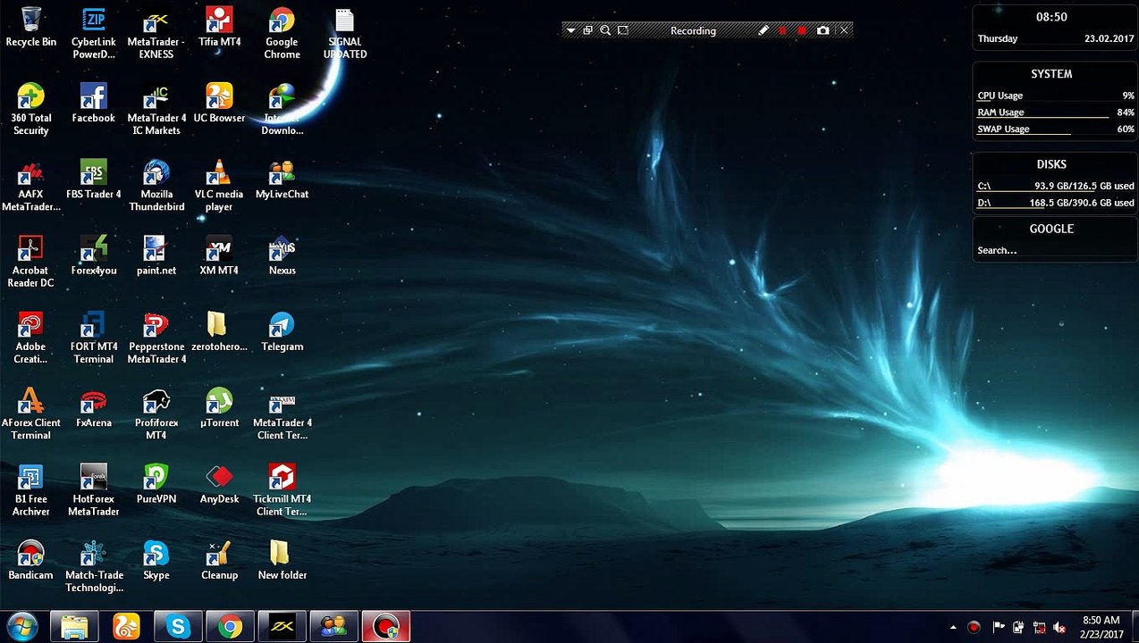Viewport: 1139px width, 643px height.
Task: Select the Cleanup desktop icon
Action: click(219, 561)
